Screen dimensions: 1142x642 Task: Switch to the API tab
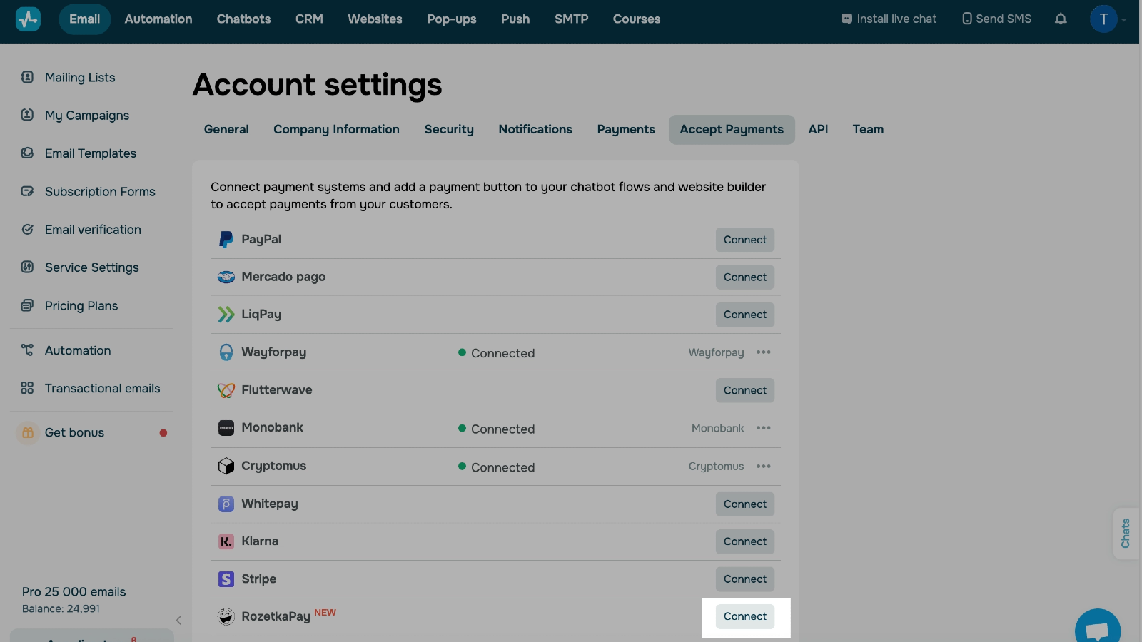point(818,129)
